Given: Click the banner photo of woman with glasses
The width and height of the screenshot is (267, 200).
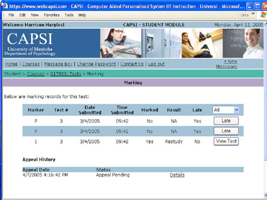Looking at the screenshot, I should 121,43.
